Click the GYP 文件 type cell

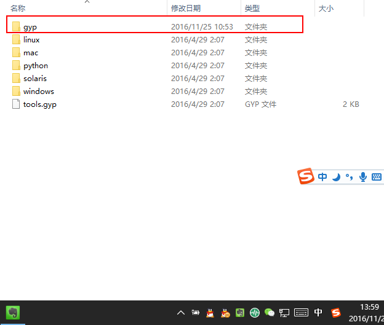(260, 104)
